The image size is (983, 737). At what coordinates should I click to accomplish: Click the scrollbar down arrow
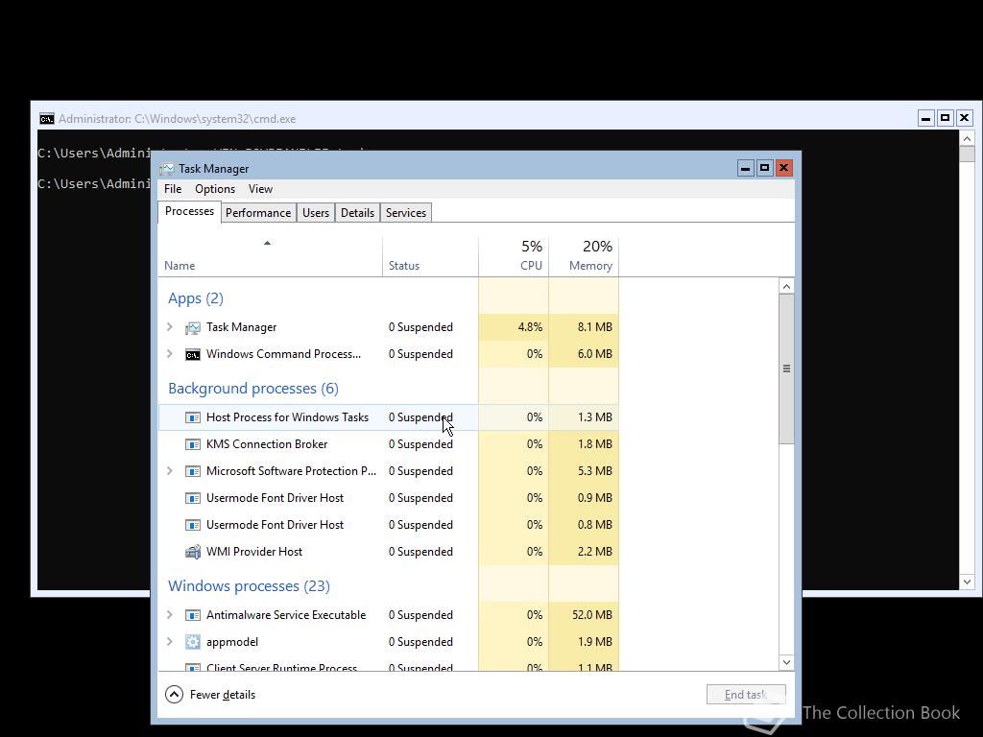click(786, 662)
